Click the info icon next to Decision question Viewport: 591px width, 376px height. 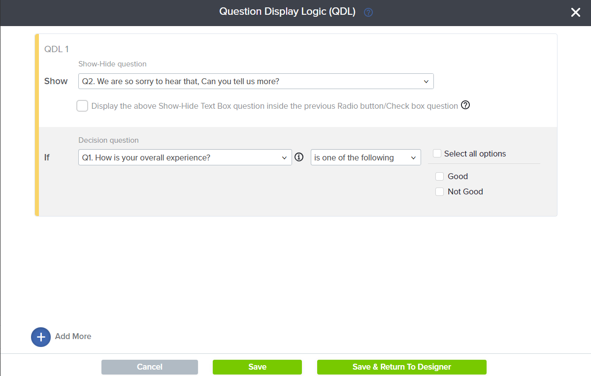click(299, 157)
